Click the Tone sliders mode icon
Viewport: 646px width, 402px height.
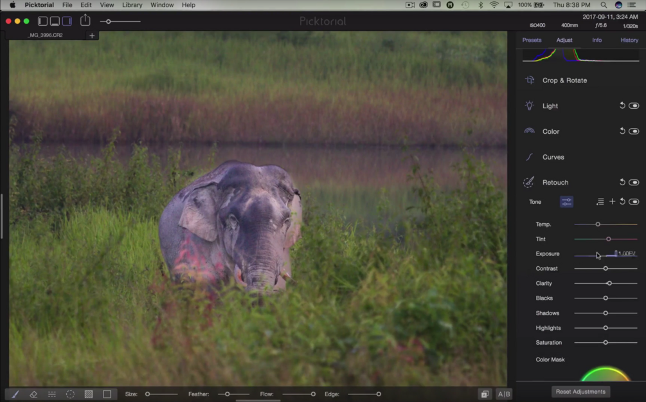coord(566,201)
